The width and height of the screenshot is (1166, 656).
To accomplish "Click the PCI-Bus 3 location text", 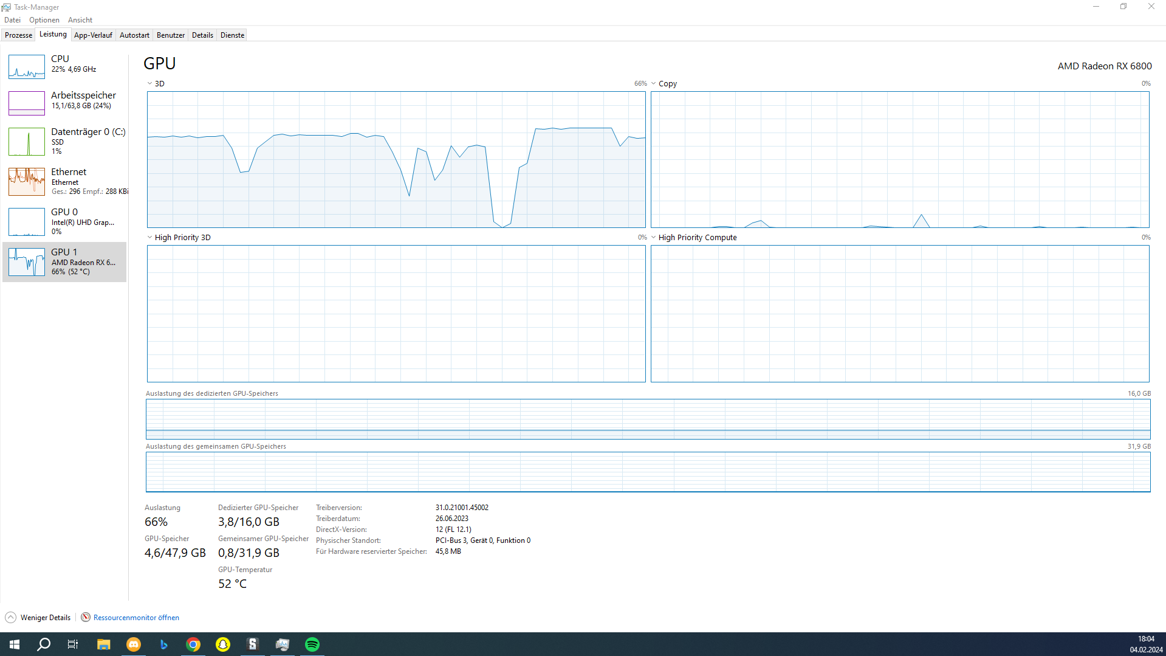I will (x=482, y=540).
